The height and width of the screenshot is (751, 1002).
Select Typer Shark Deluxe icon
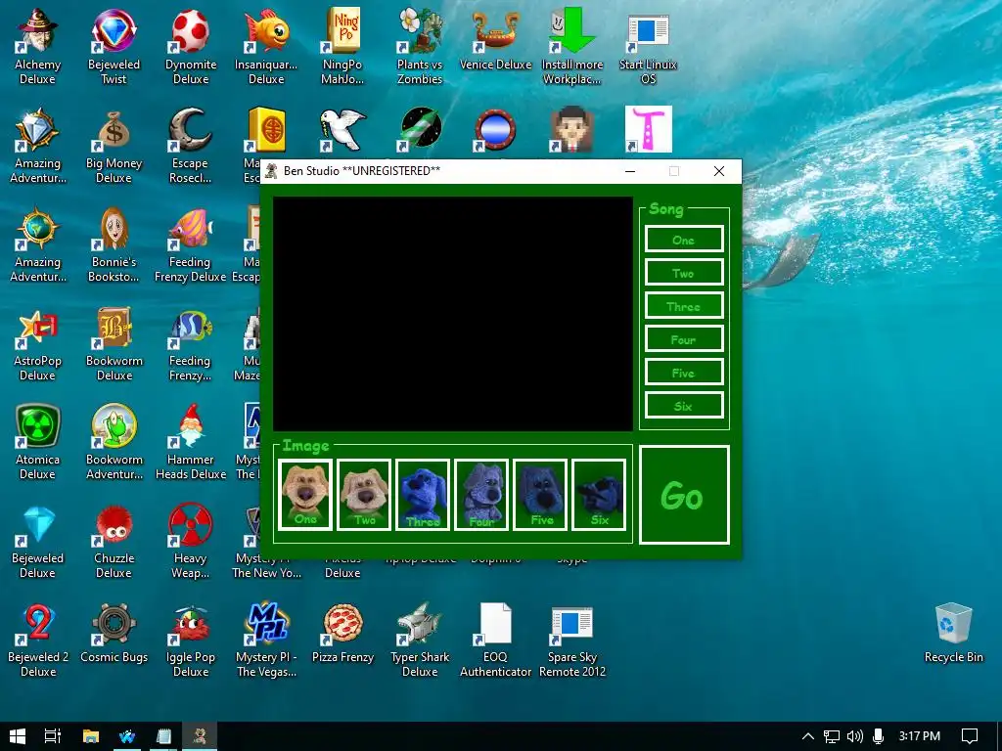click(419, 639)
